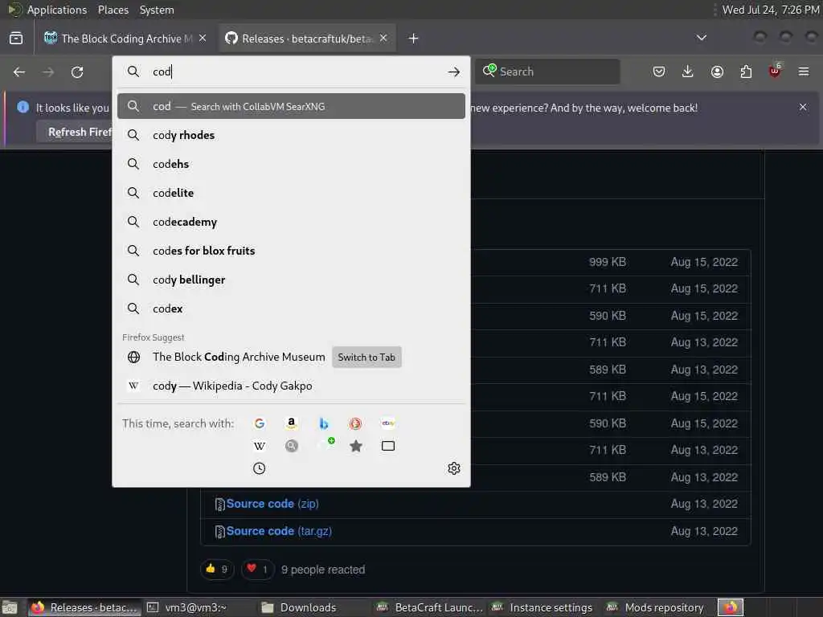The width and height of the screenshot is (823, 617).
Task: Search this time with Amazon
Action: [291, 423]
